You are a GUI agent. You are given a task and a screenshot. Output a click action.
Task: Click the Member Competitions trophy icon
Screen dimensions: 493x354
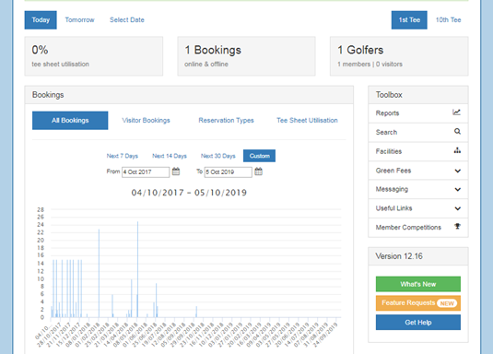457,226
